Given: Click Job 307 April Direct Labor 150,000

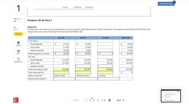Looking at the screenshot, I should point(83,63).
